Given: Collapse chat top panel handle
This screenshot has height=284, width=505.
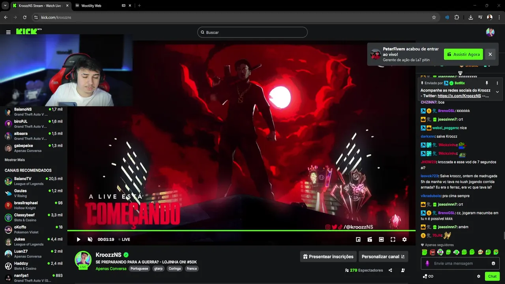Looking at the screenshot, I should click(460, 73).
